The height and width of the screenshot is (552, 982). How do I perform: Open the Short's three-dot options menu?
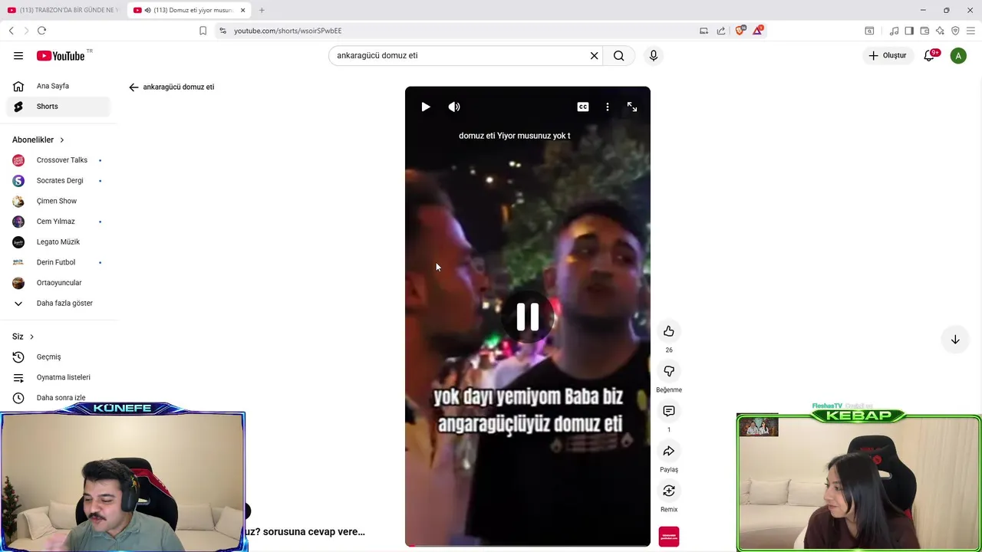point(608,107)
